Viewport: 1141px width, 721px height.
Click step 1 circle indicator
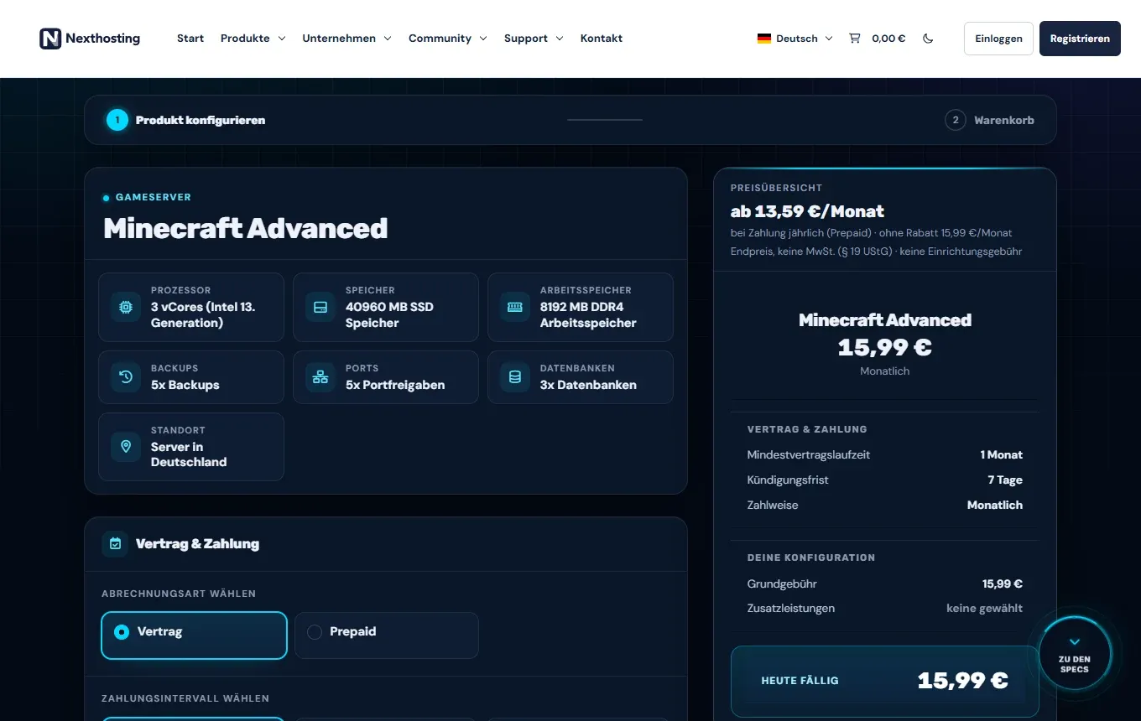pos(117,120)
